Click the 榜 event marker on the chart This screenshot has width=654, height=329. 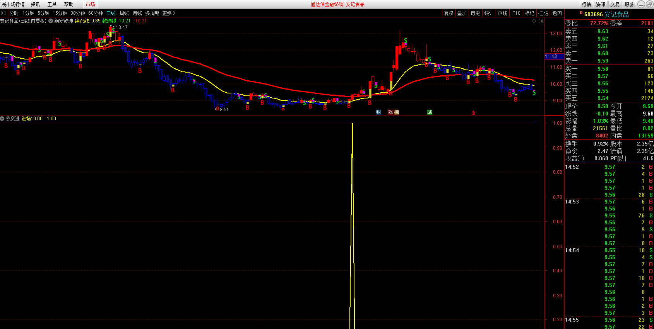(396, 112)
